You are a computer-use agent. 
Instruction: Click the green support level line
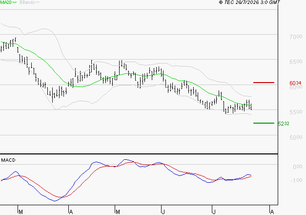(x=264, y=123)
